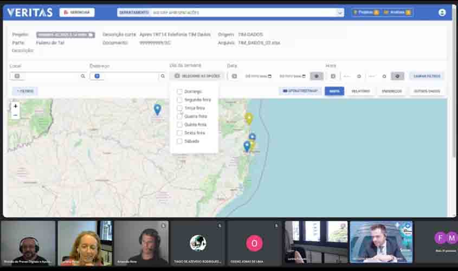Click the Limpar Filtros button
The width and height of the screenshot is (458, 271).
click(x=427, y=76)
